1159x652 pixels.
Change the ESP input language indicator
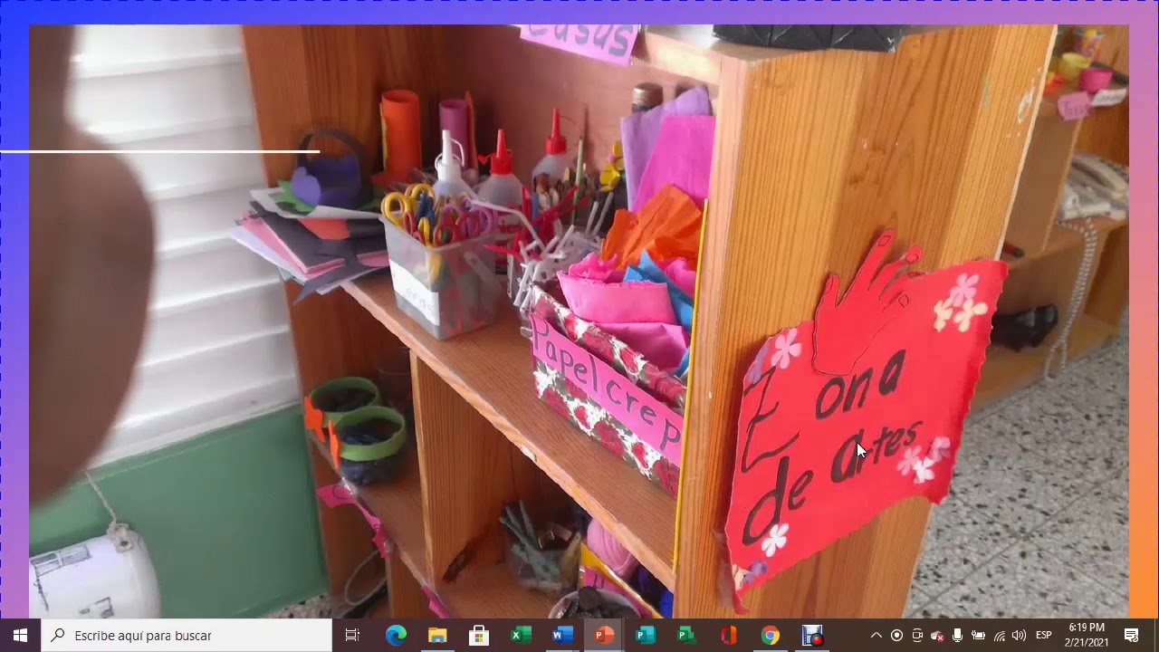1043,636
